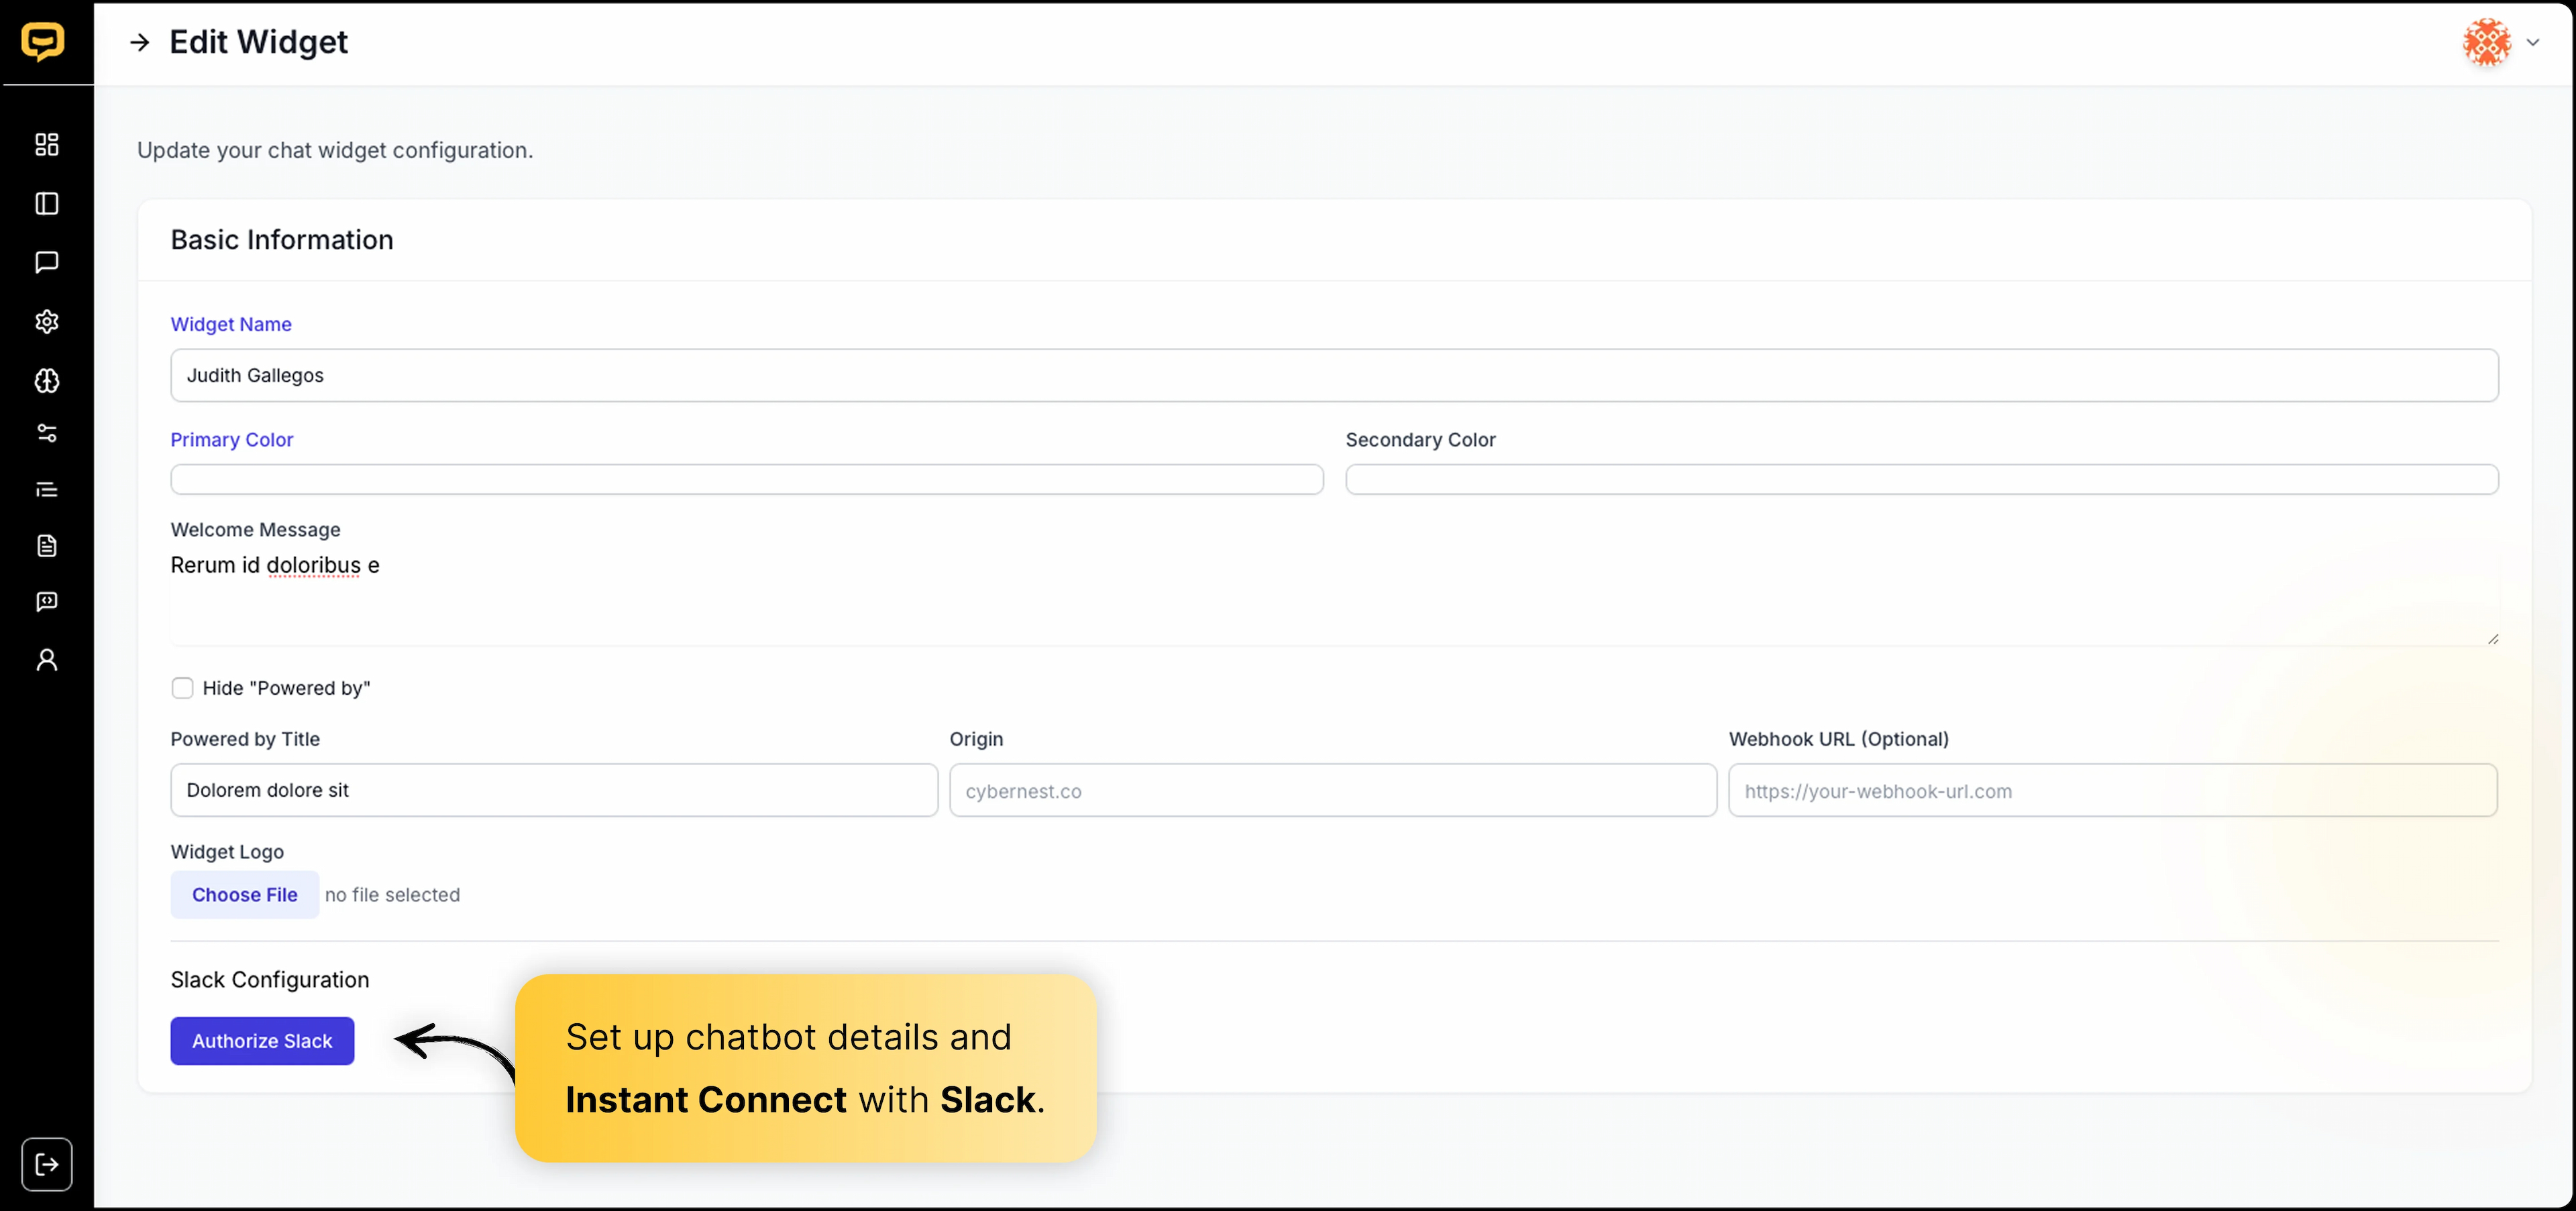Open the chat bubble sidebar icon
Image resolution: width=2576 pixels, height=1211 pixels.
click(x=47, y=262)
